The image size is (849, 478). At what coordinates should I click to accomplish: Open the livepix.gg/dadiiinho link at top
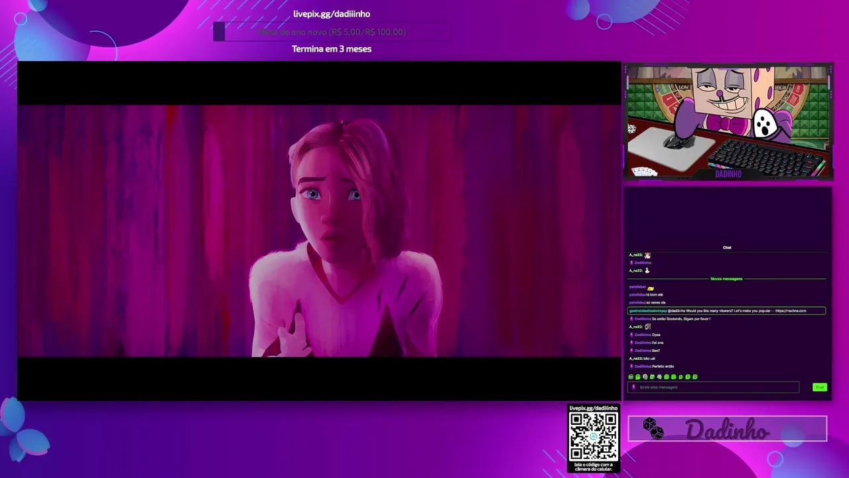click(x=332, y=14)
